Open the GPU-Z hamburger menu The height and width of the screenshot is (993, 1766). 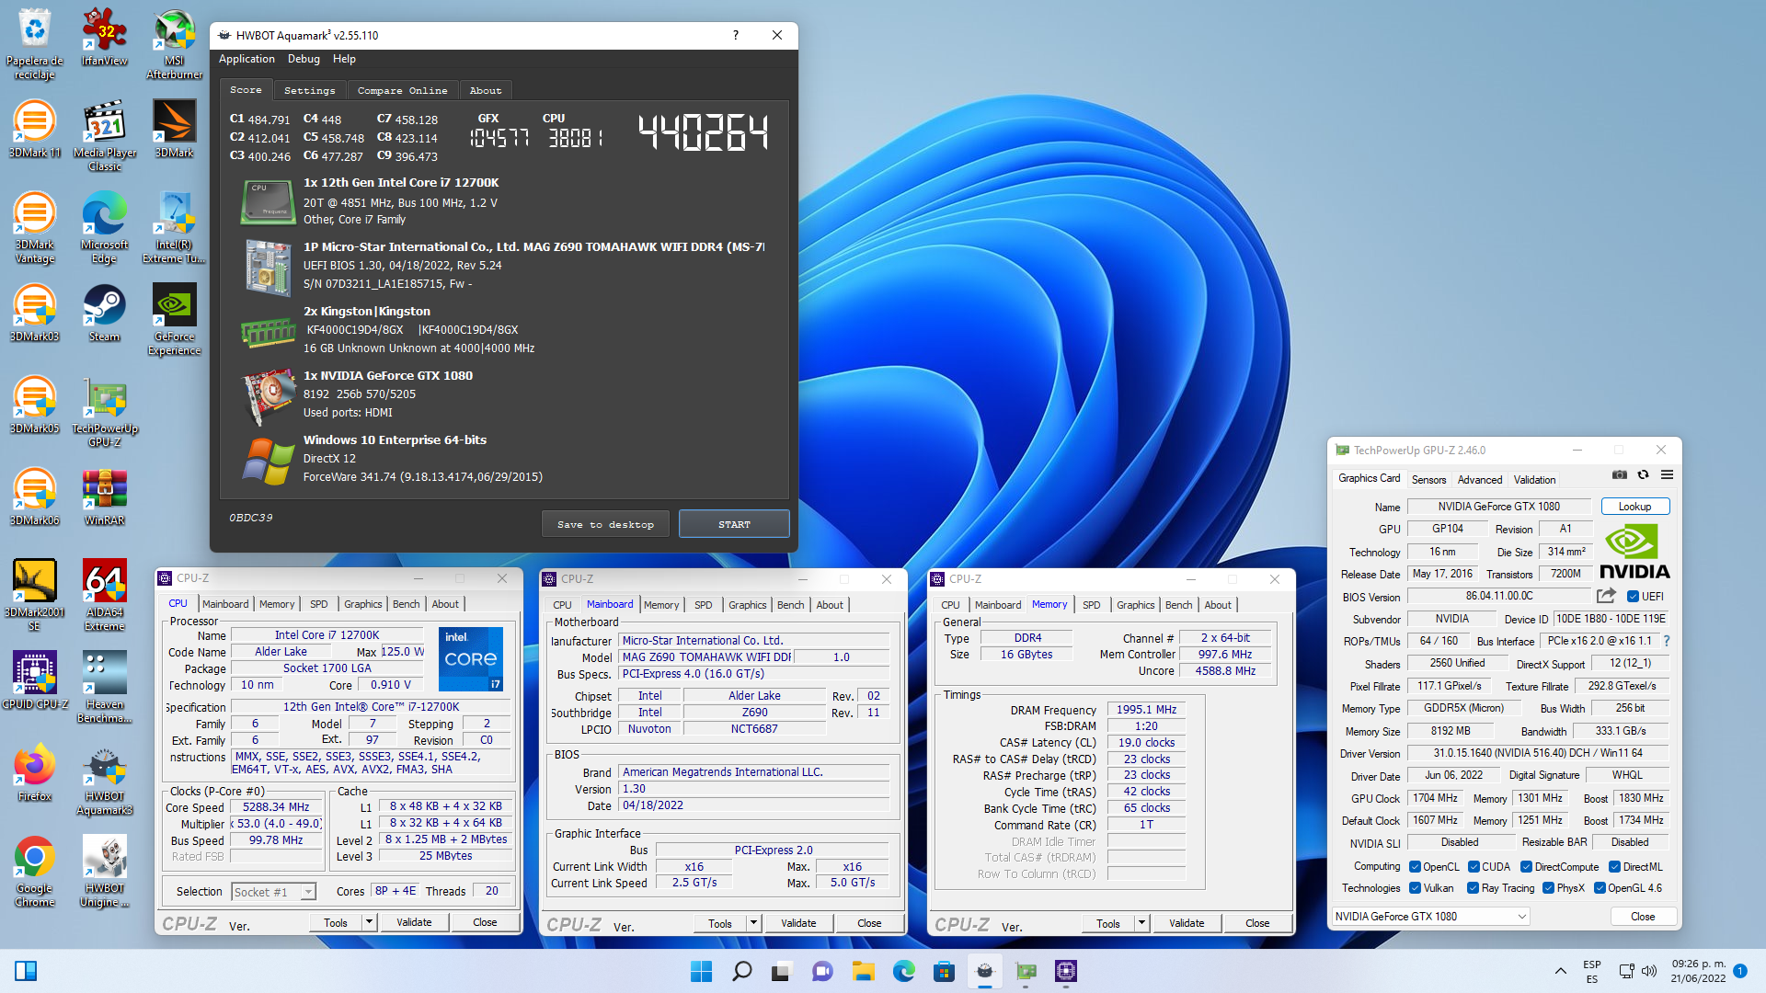[1667, 475]
